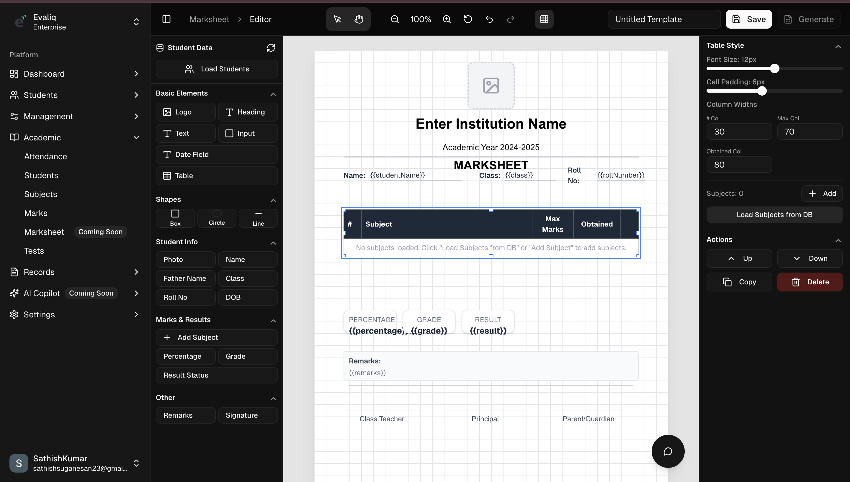Click Load Subjects from DB button

[x=774, y=214]
